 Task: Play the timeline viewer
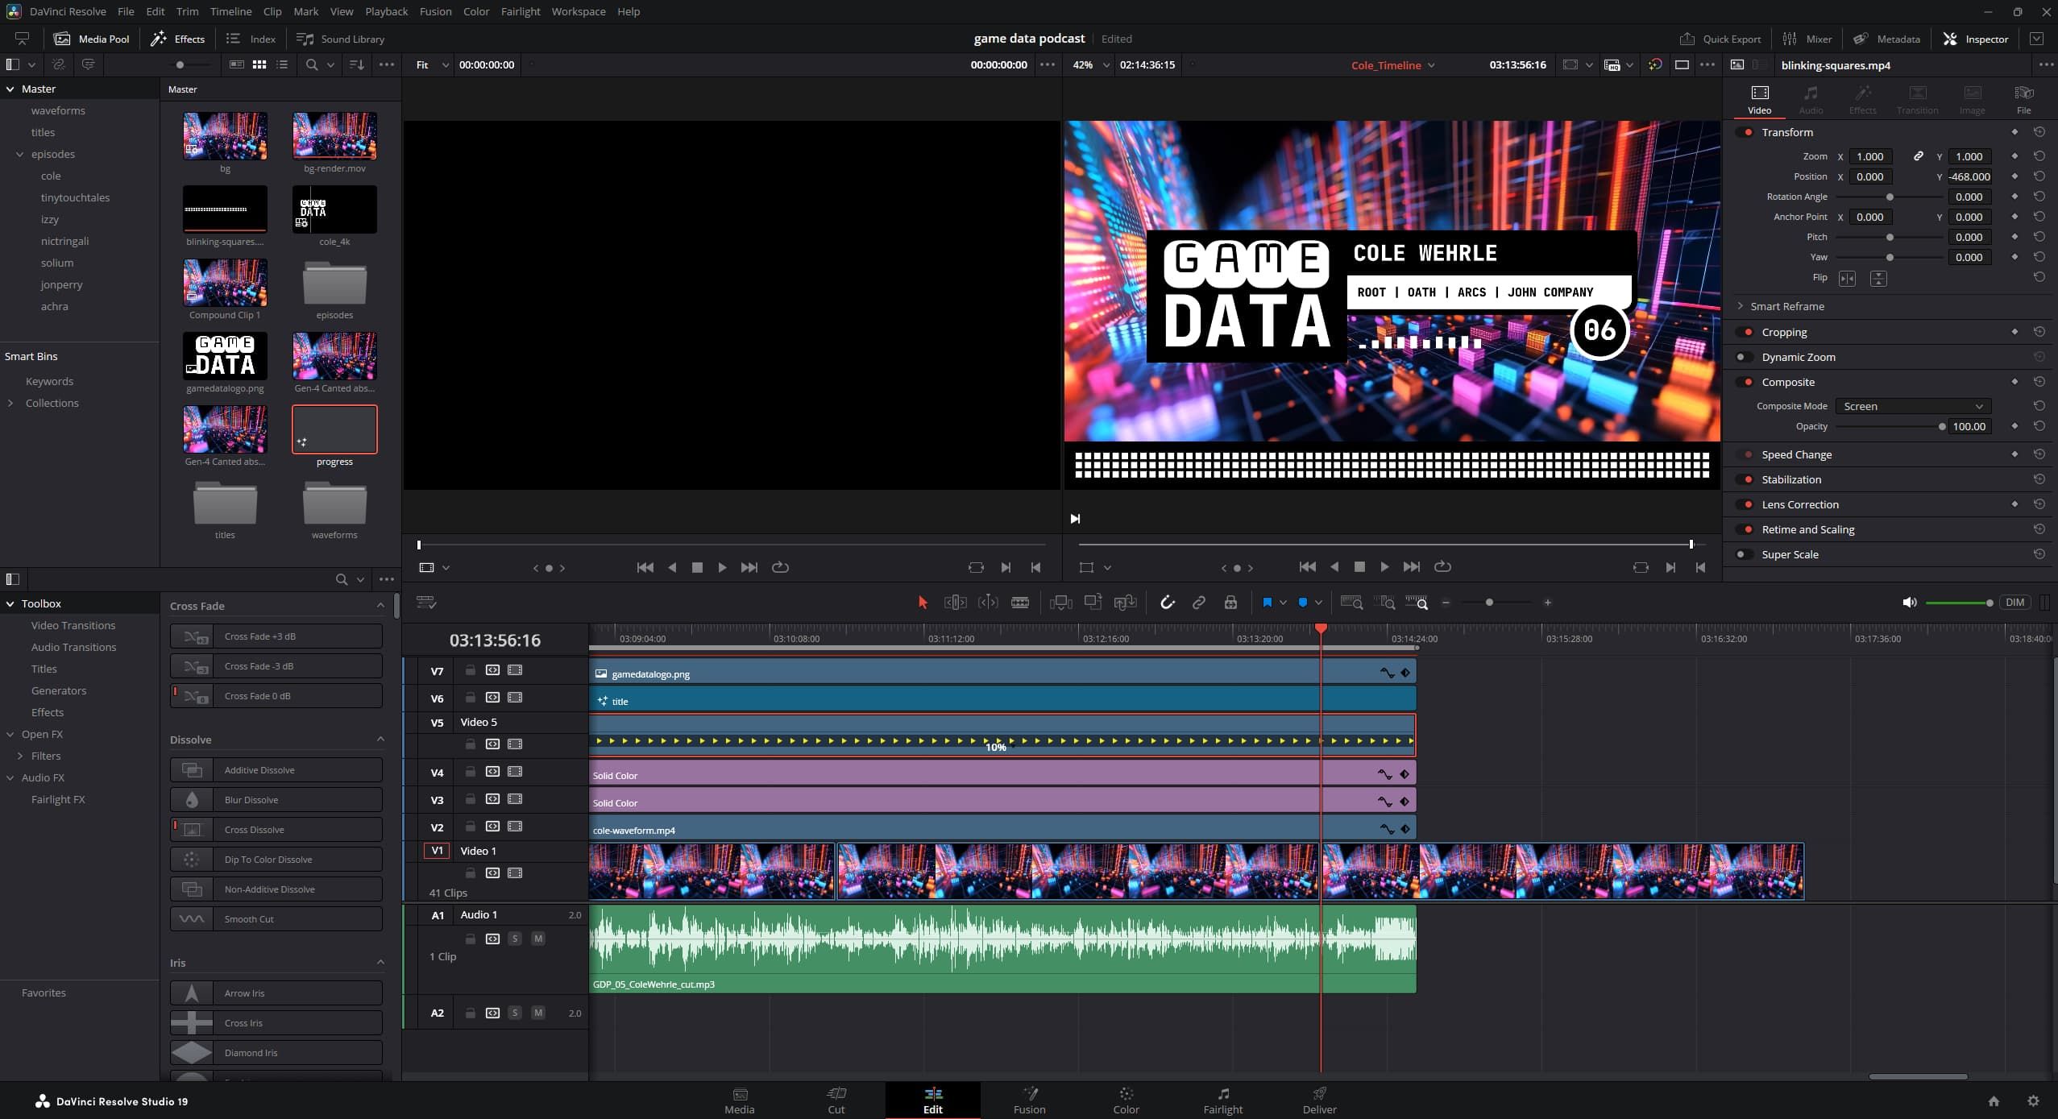(1384, 567)
